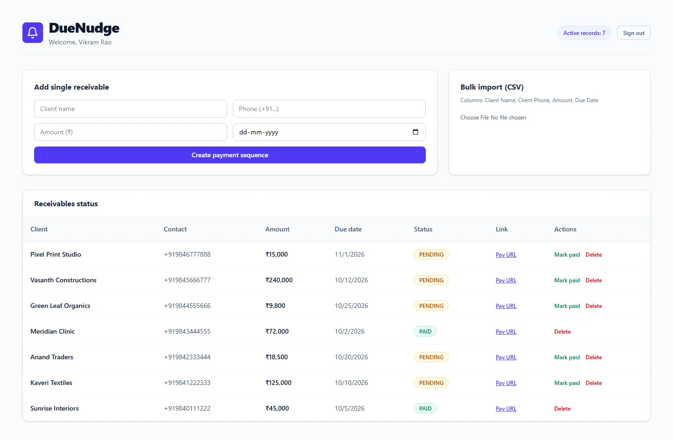Click PAID status badge for Meridian Clinic

pyautogui.click(x=425, y=331)
